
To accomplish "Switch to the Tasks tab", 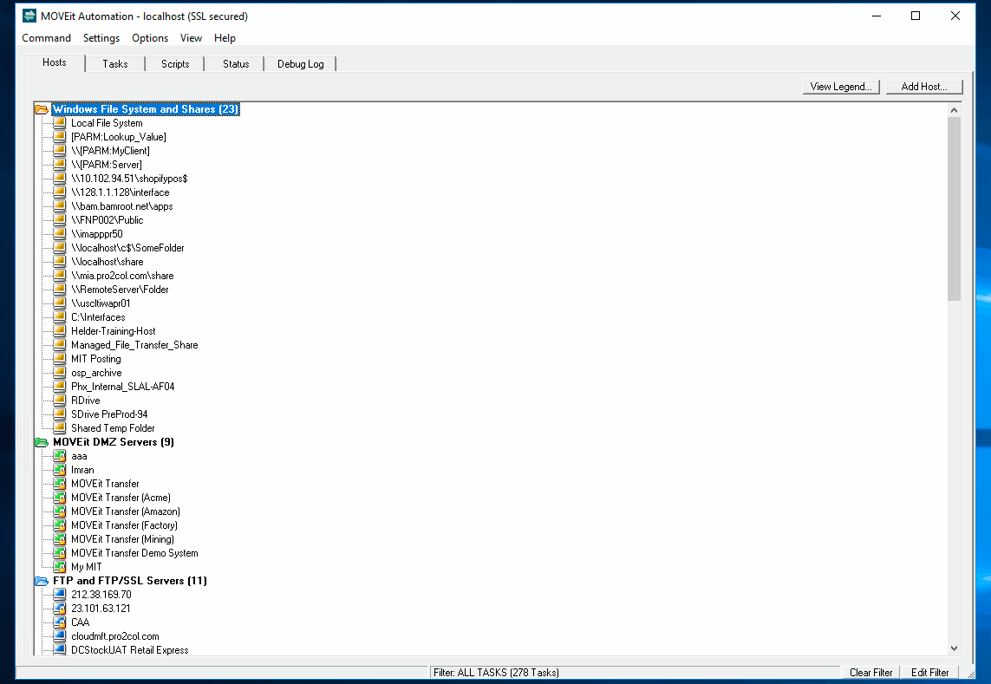I will pos(115,64).
